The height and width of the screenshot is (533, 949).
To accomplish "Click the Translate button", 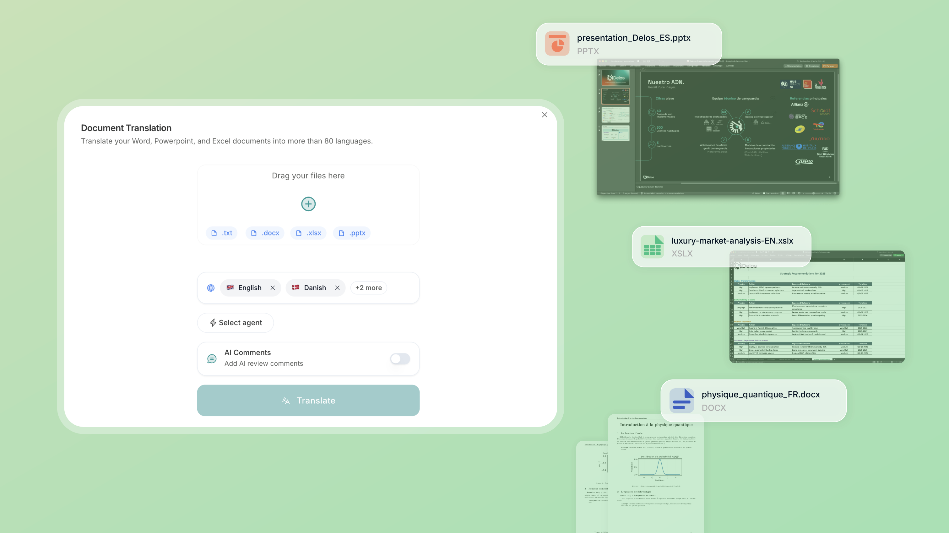I will coord(308,401).
